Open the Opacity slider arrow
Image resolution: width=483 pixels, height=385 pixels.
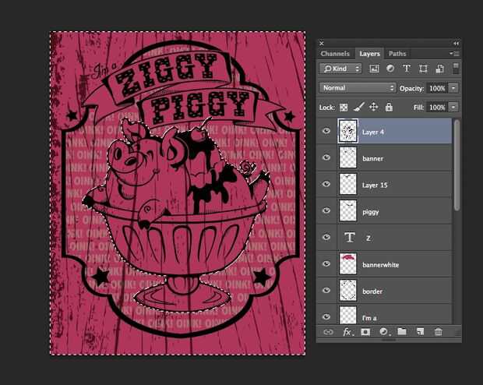click(x=453, y=88)
